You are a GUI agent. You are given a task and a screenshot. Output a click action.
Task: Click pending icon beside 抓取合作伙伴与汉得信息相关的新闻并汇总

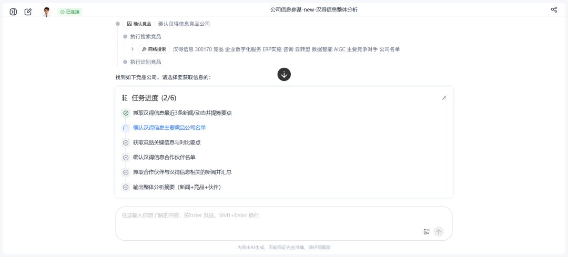(x=126, y=172)
